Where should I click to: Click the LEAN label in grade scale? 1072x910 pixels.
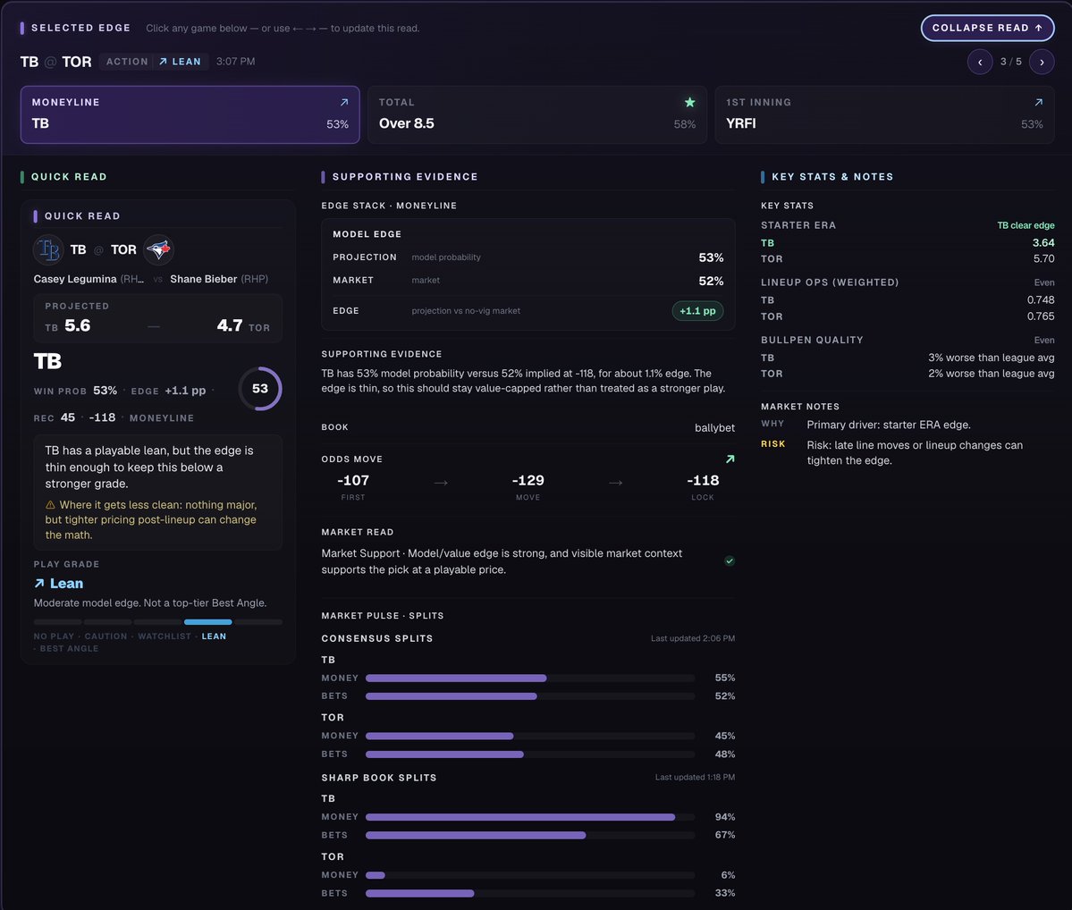(214, 636)
